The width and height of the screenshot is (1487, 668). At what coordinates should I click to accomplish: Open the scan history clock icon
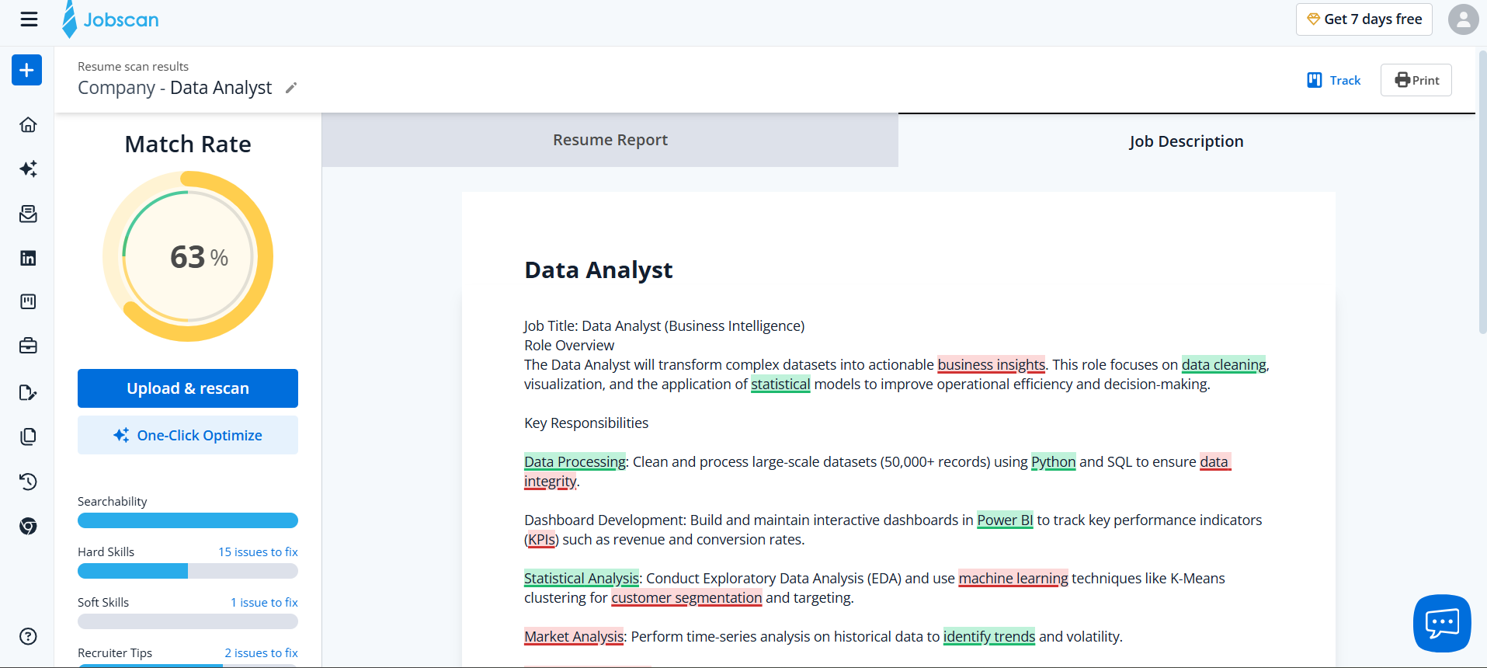point(28,482)
